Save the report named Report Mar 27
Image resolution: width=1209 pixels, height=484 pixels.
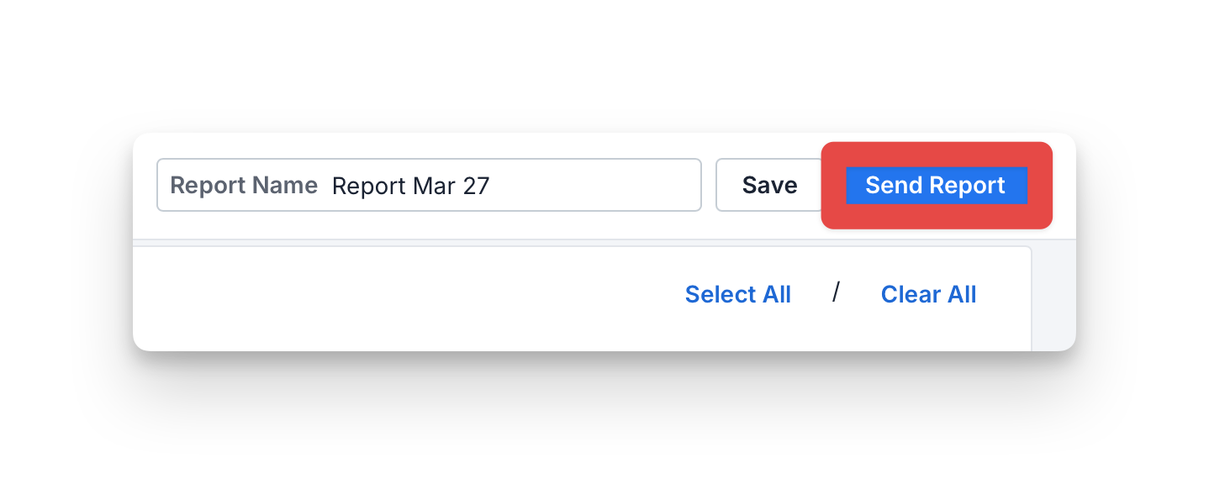click(769, 185)
